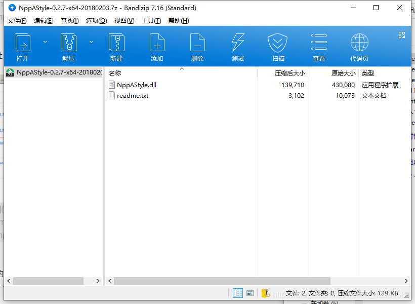Minimize the Bandizip window
415x304 pixels.
coord(353,8)
